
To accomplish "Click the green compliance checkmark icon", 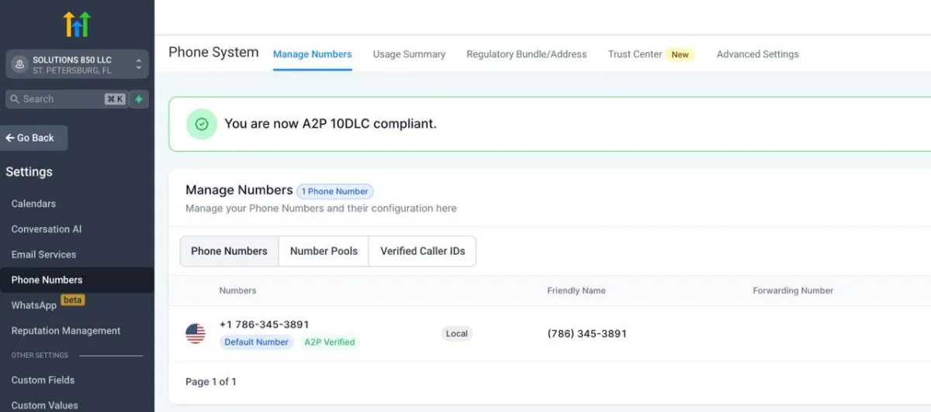I will point(202,124).
